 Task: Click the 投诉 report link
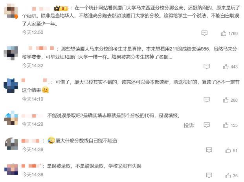(189, 125)
